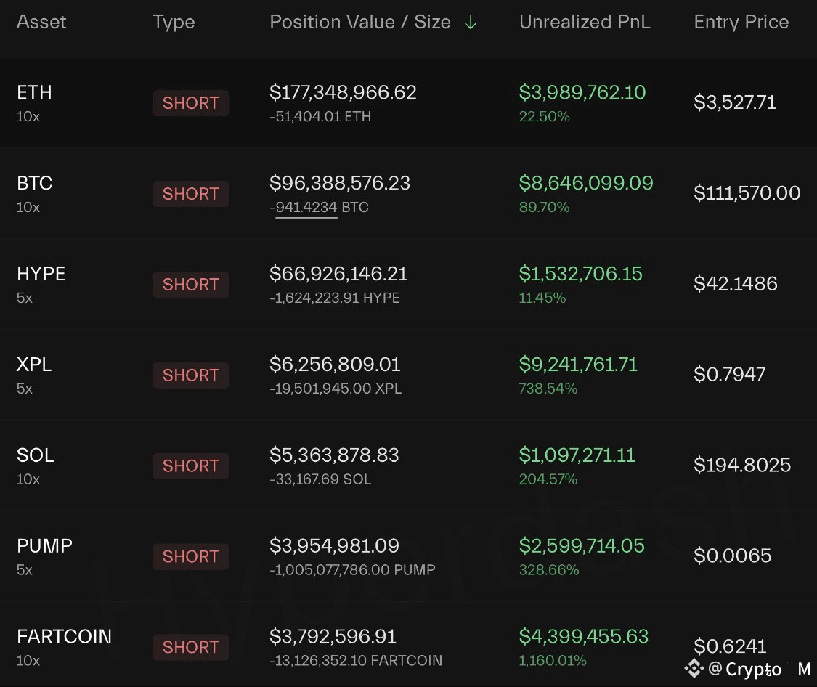The height and width of the screenshot is (687, 817).
Task: Select the SOL asset name
Action: 35,455
